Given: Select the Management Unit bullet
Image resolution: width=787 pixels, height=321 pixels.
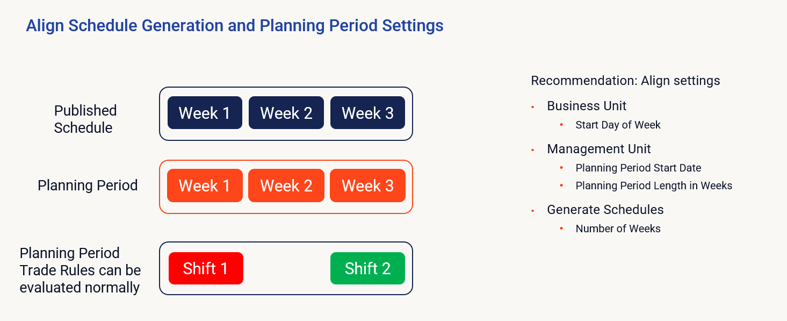Looking at the screenshot, I should 599,149.
